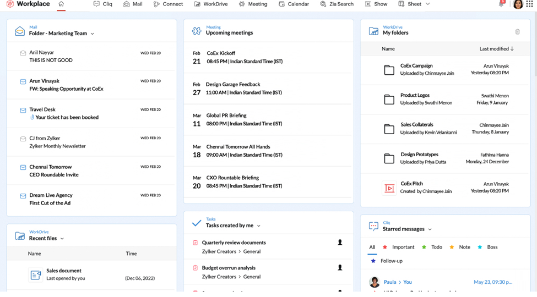Click the Tasks widget checkmark icon
The width and height of the screenshot is (537, 297).
(197, 223)
